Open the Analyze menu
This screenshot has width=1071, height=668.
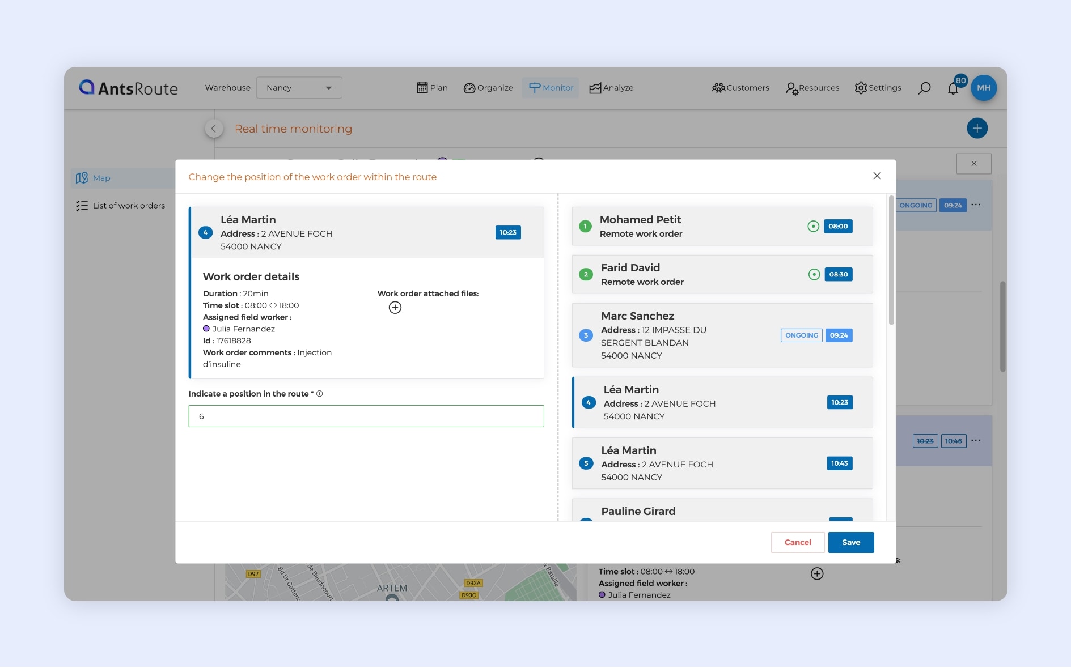pyautogui.click(x=611, y=88)
